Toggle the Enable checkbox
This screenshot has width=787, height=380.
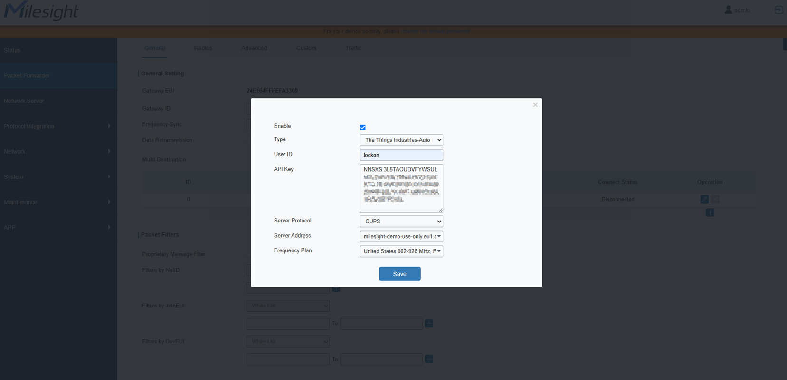click(x=363, y=127)
